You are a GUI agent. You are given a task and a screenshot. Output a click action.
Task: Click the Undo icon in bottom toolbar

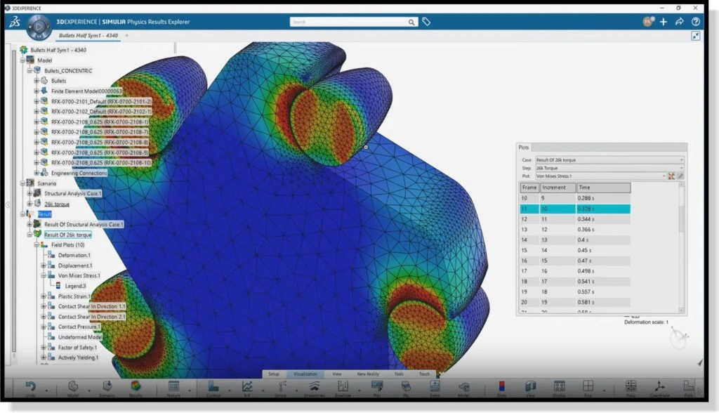click(x=31, y=386)
